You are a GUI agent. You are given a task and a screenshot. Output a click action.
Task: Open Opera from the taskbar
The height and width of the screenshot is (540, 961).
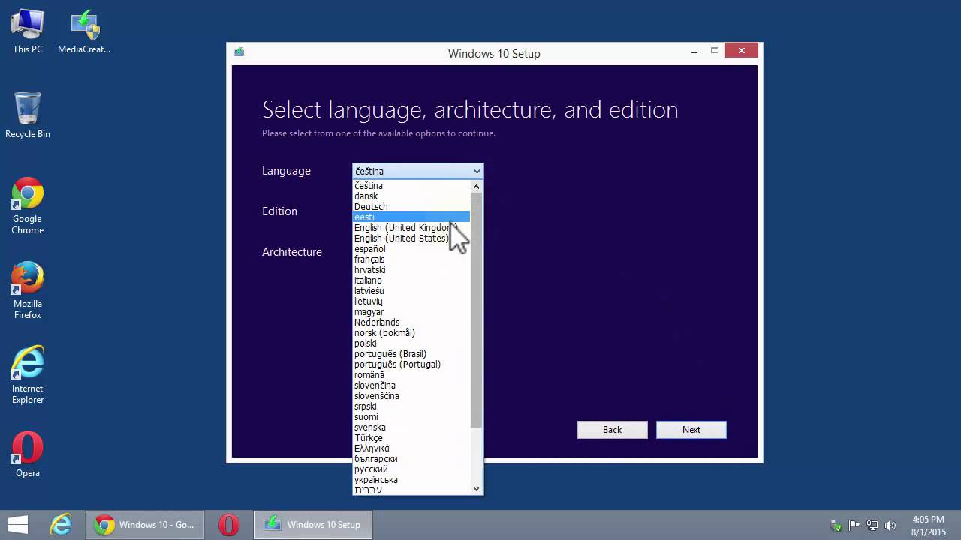(x=229, y=525)
